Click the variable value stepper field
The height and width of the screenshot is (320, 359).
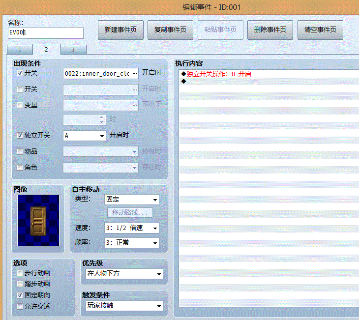(85, 120)
